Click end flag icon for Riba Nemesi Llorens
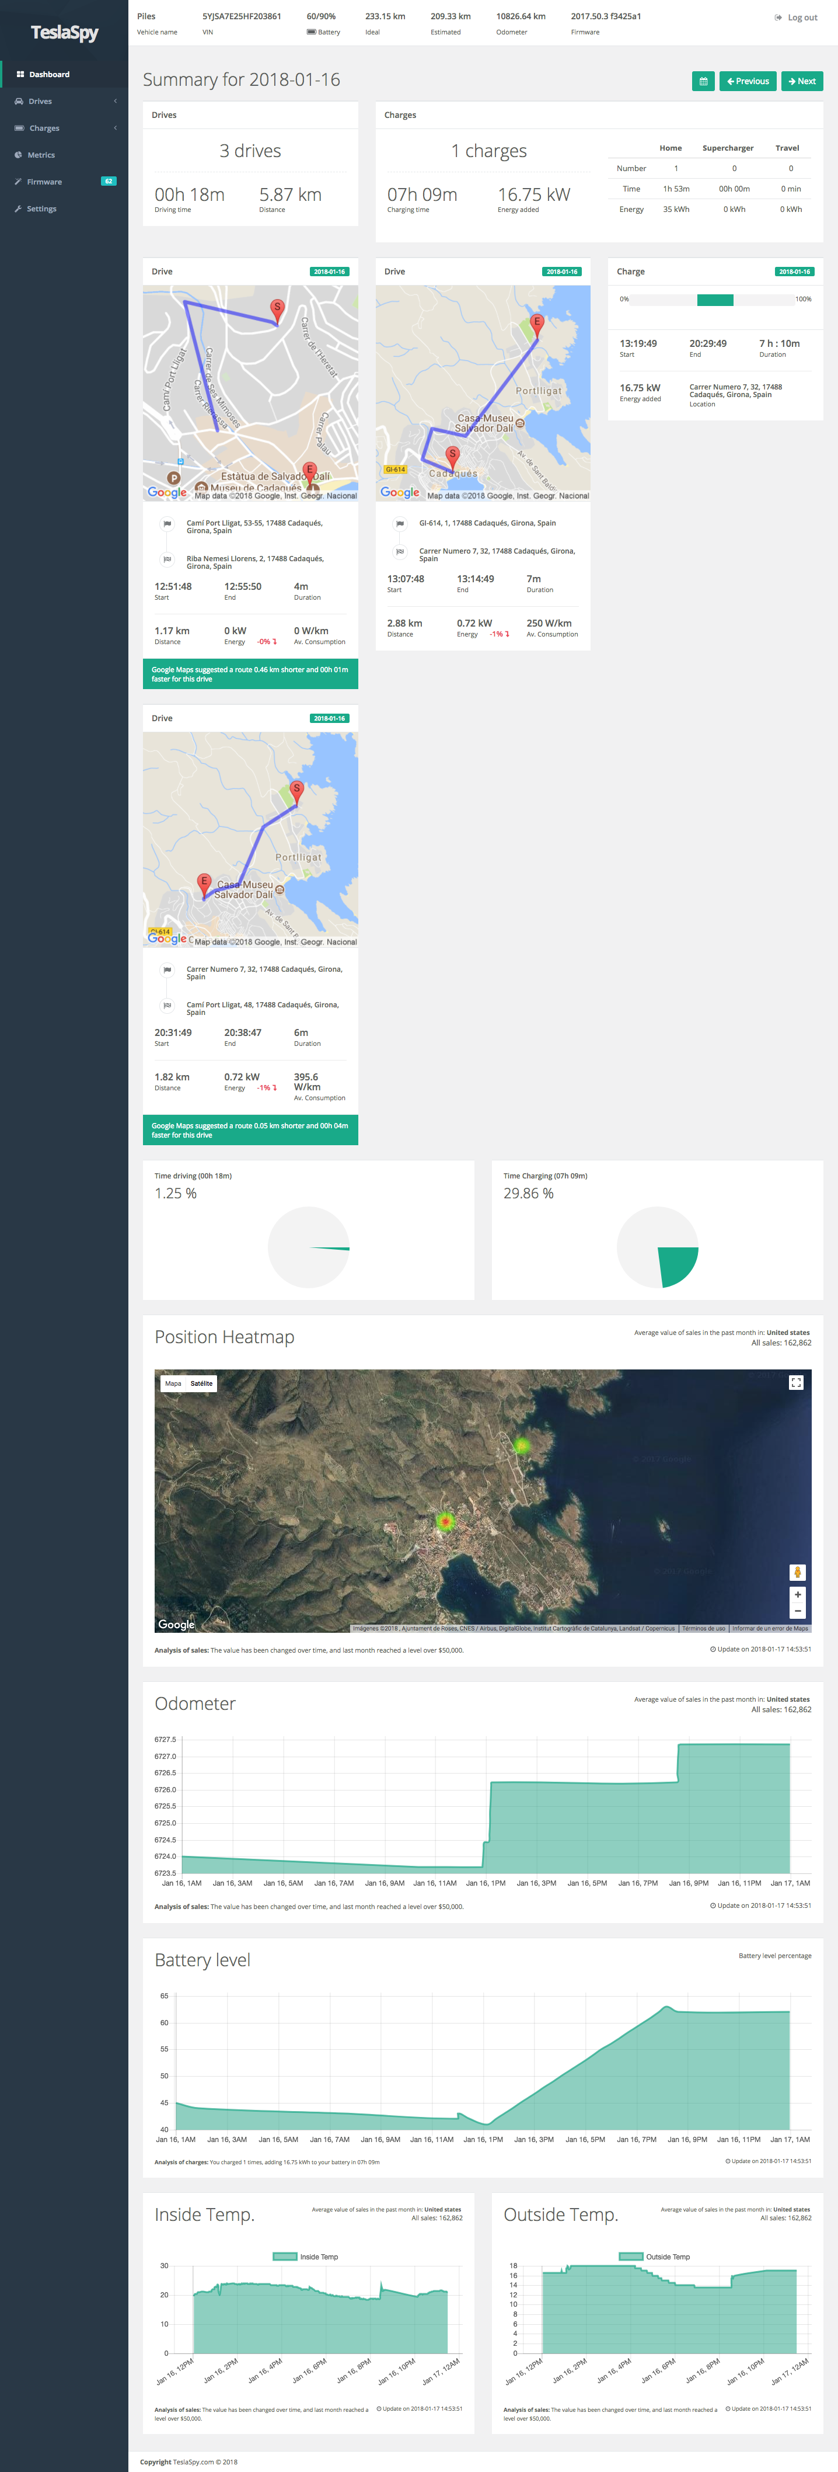838x2472 pixels. (167, 559)
